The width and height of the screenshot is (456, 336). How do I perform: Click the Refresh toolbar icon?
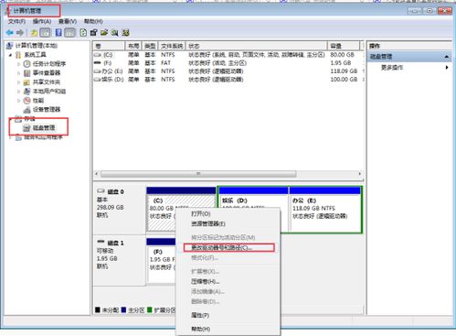(83, 33)
